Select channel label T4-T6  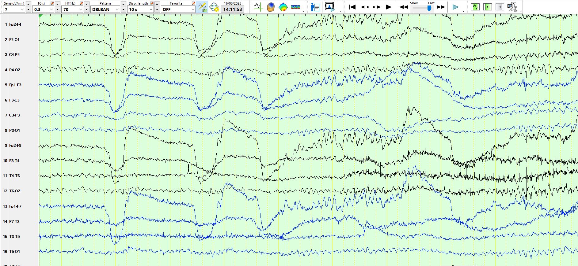14,176
